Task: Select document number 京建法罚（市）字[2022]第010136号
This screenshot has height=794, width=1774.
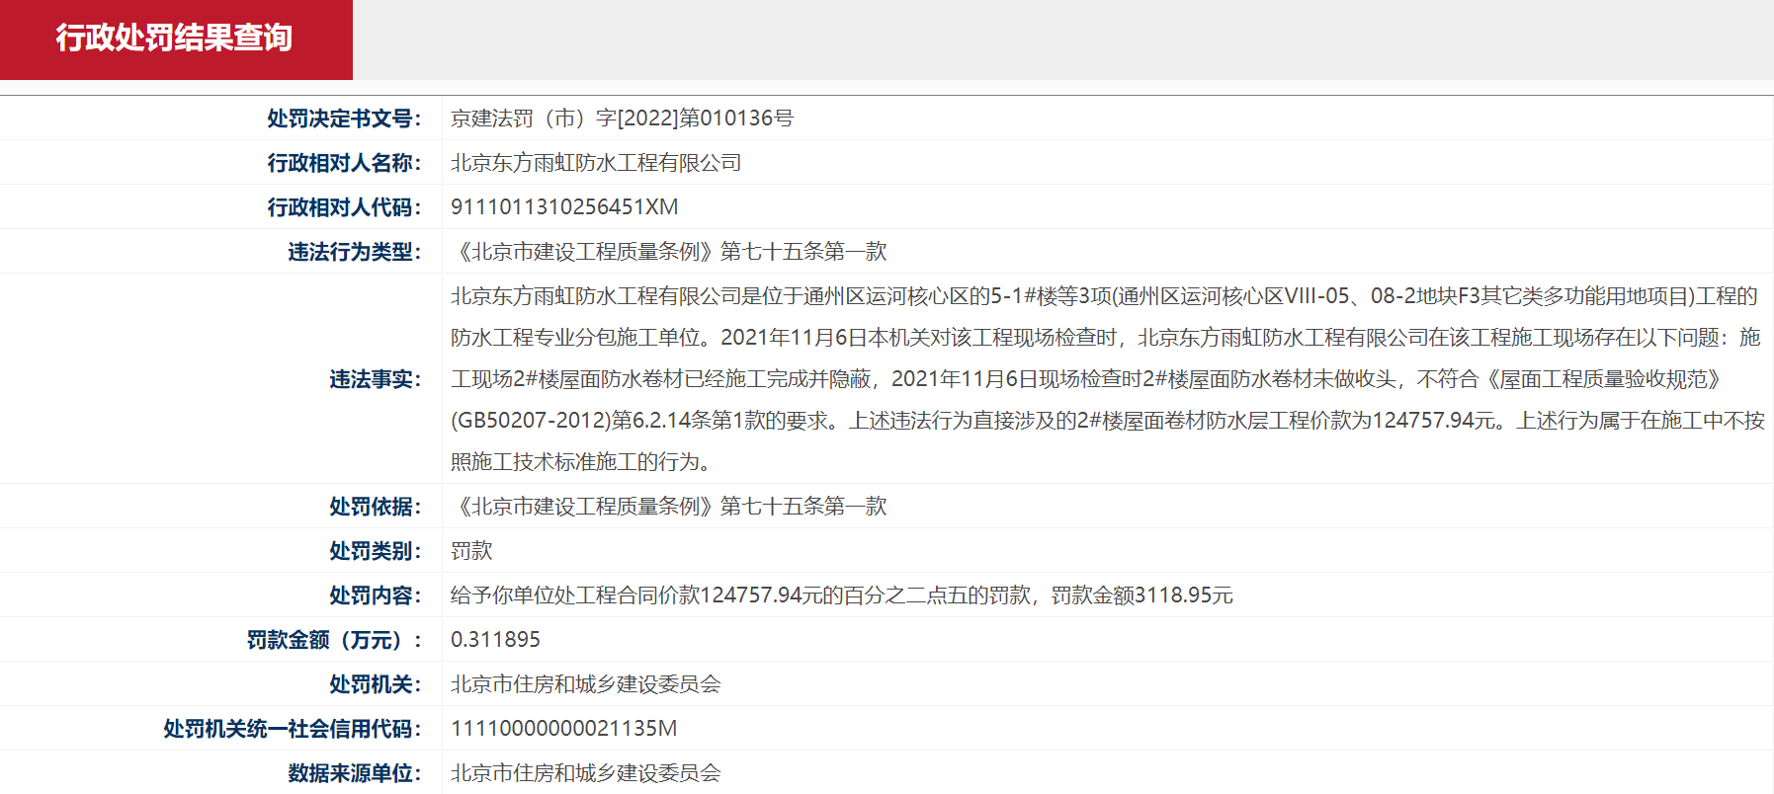Action: (x=622, y=119)
